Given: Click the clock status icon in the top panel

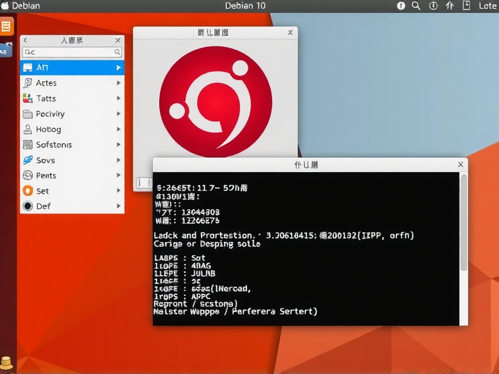Looking at the screenshot, I should 433,6.
